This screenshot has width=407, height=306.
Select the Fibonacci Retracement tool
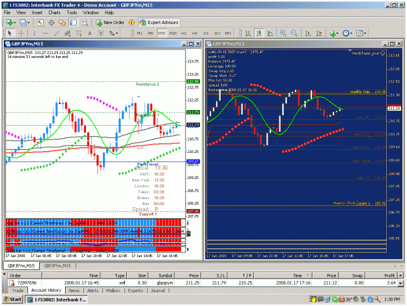pos(79,33)
